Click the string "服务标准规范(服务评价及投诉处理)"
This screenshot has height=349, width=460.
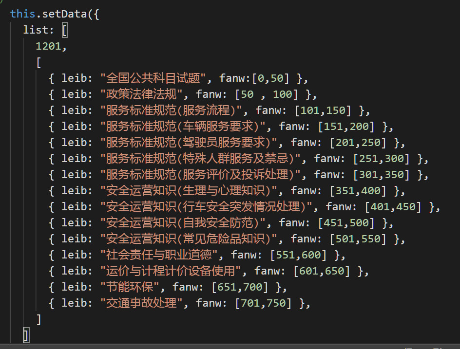[200, 175]
